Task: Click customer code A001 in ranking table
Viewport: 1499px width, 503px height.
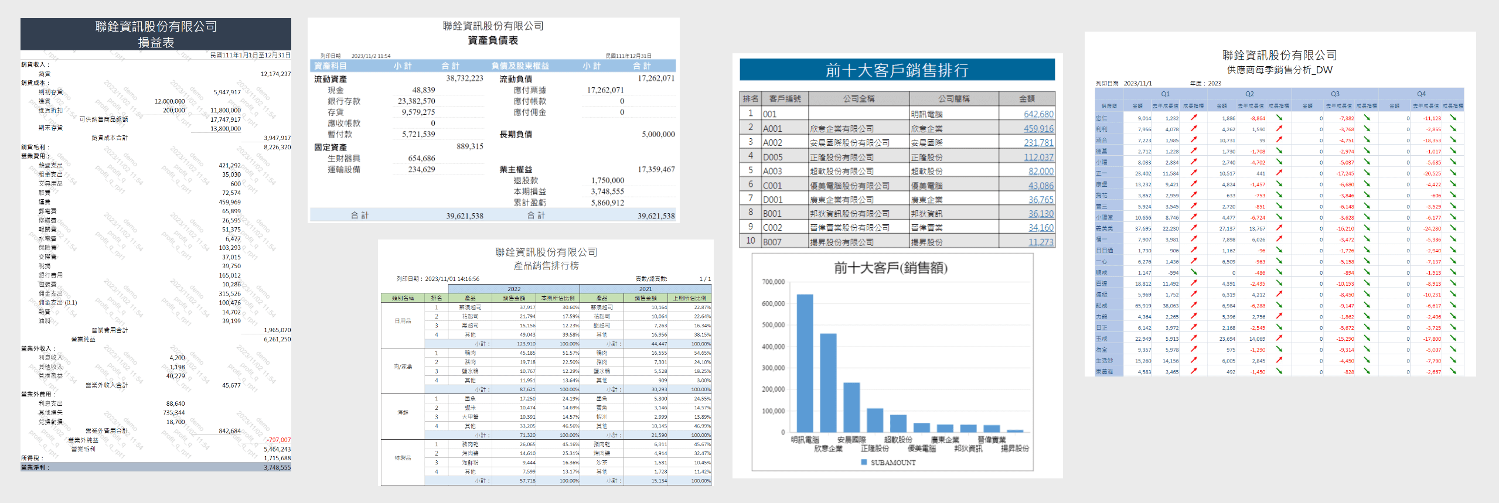Action: point(772,129)
